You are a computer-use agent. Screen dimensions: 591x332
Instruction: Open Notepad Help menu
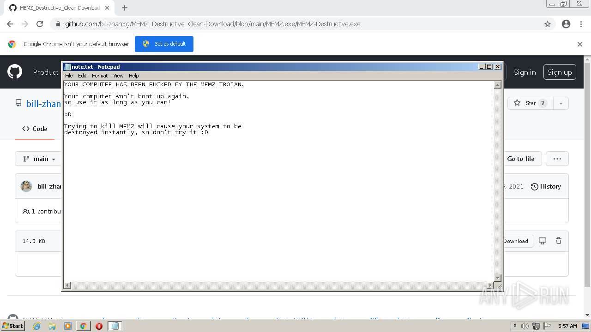pyautogui.click(x=133, y=76)
